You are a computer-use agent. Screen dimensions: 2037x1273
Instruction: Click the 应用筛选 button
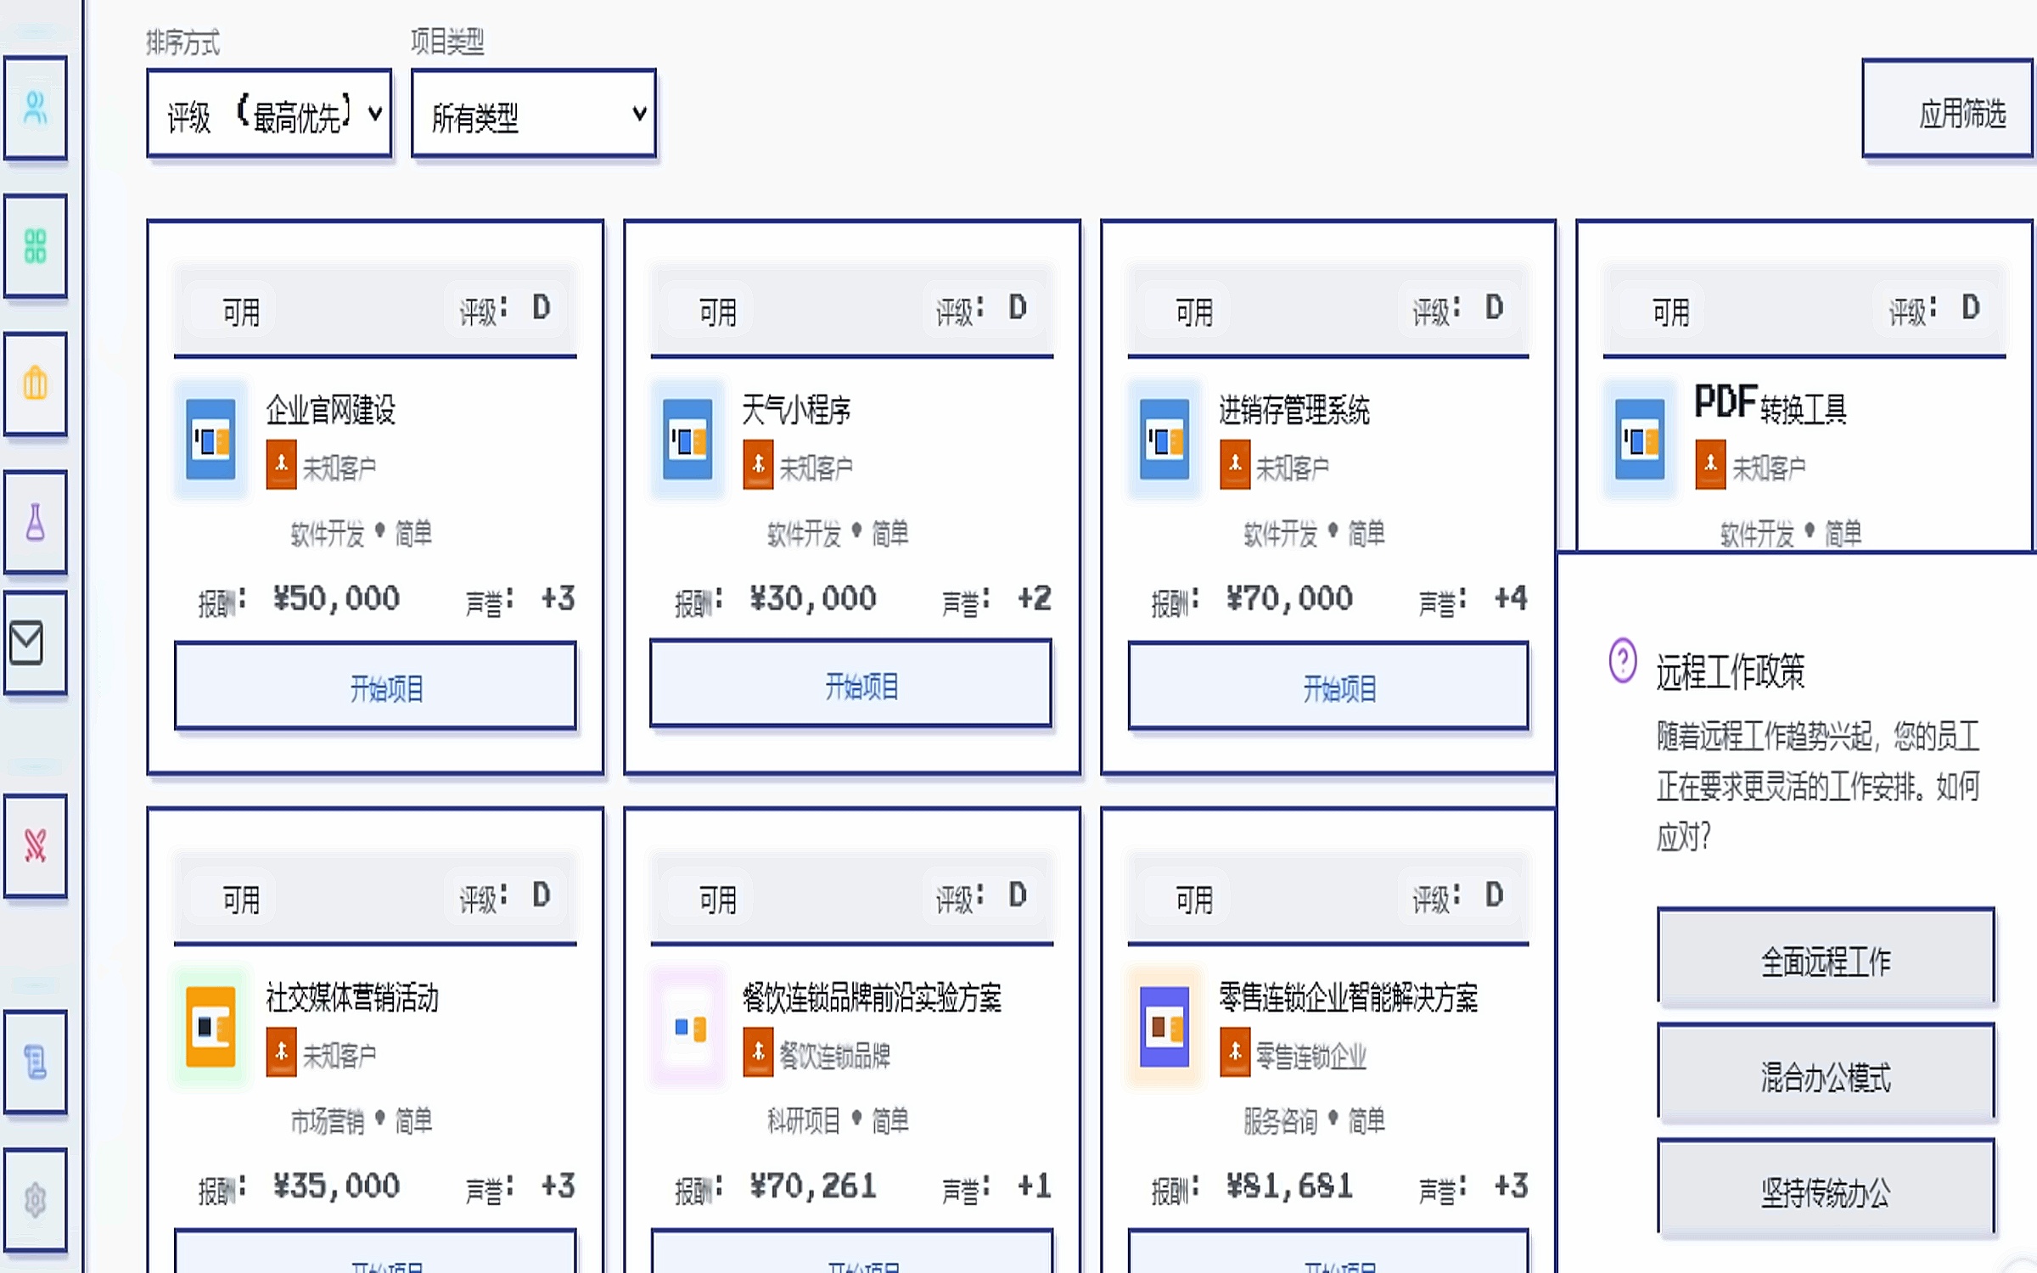(1948, 109)
